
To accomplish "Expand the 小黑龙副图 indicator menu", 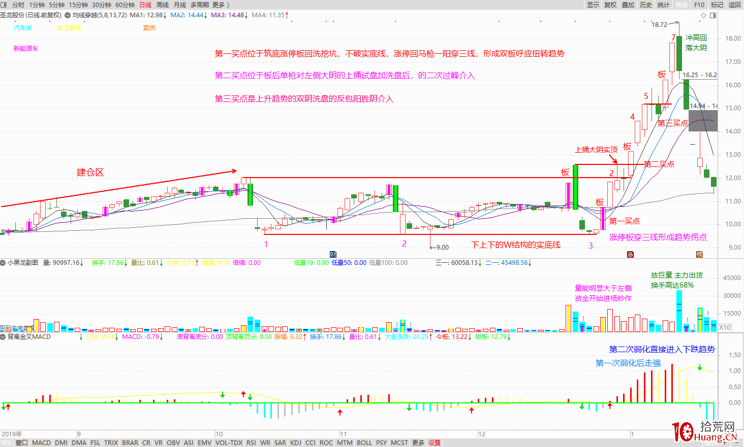I will click(x=3, y=263).
